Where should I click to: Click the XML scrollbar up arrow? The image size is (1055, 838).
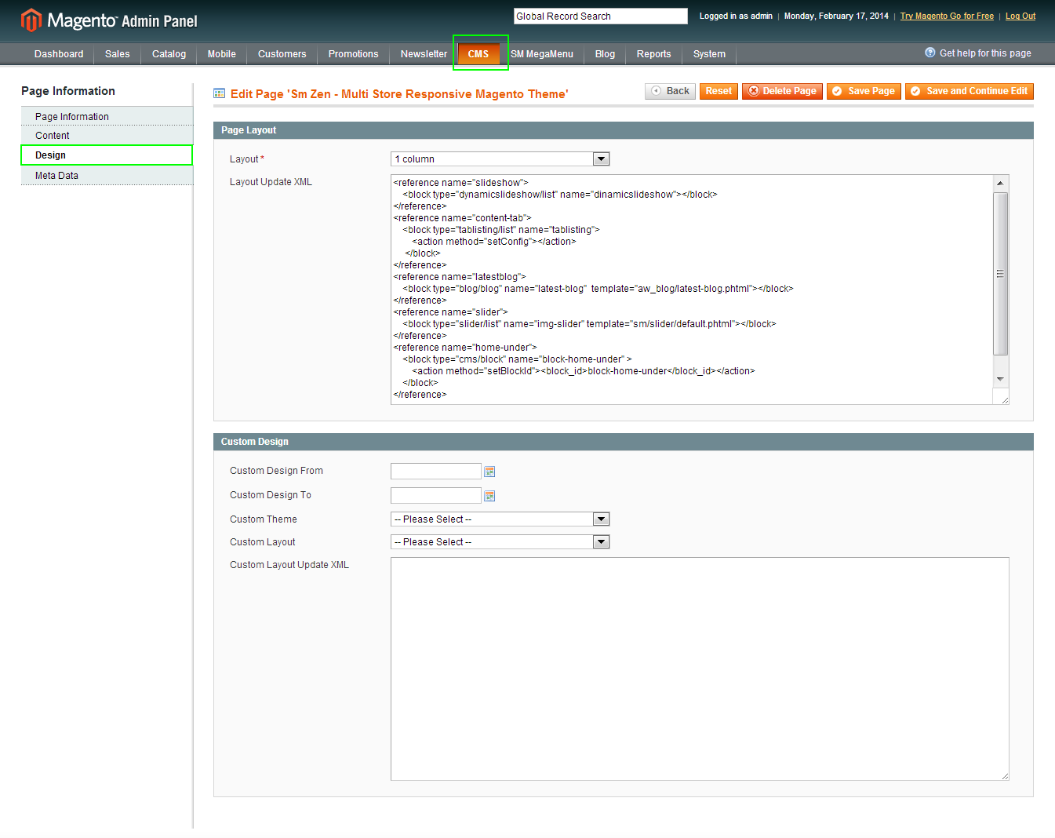(x=1000, y=183)
